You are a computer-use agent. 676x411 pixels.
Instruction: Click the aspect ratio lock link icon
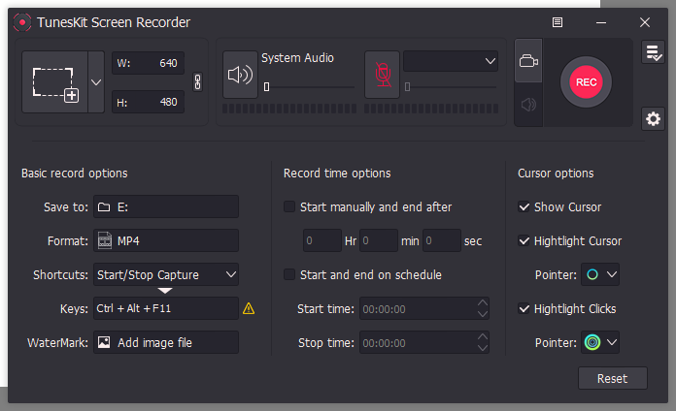[x=198, y=82]
